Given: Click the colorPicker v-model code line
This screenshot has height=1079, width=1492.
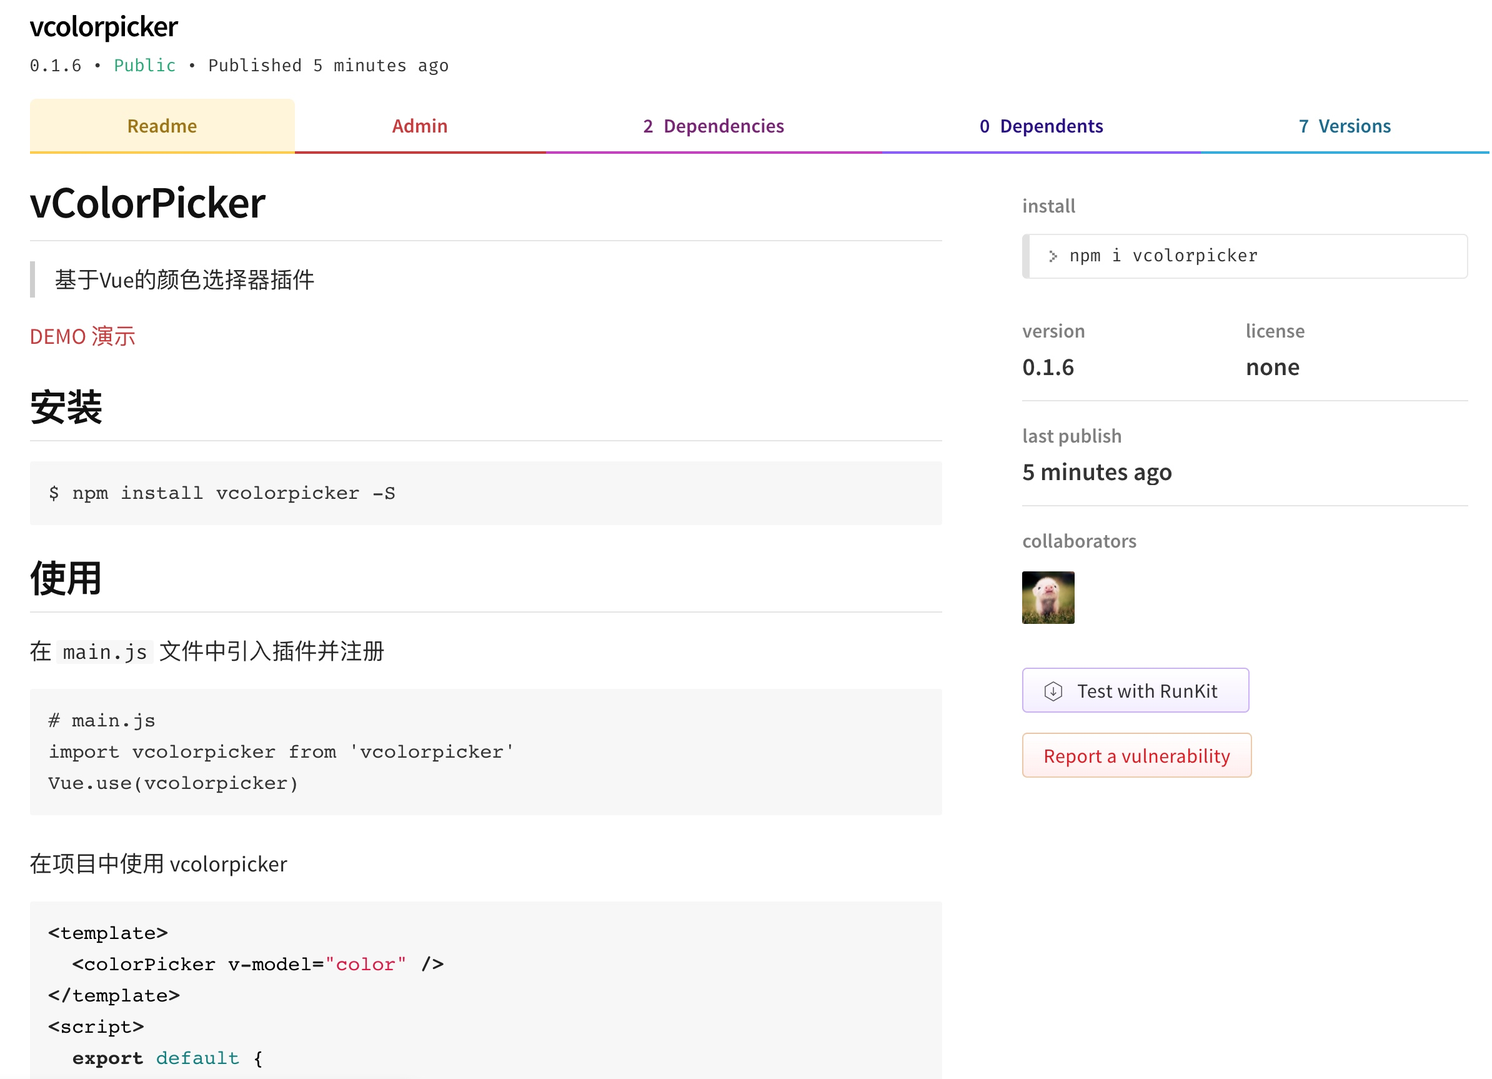Looking at the screenshot, I should tap(258, 965).
